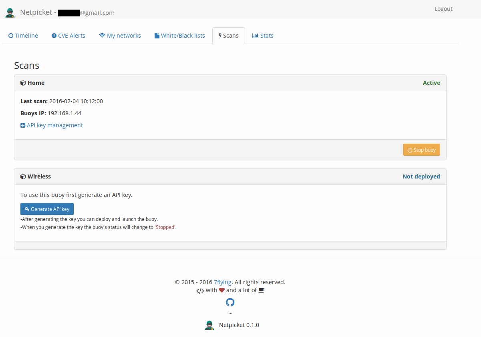Click the red 'Stopped' status word
The height and width of the screenshot is (337, 481).
165,227
